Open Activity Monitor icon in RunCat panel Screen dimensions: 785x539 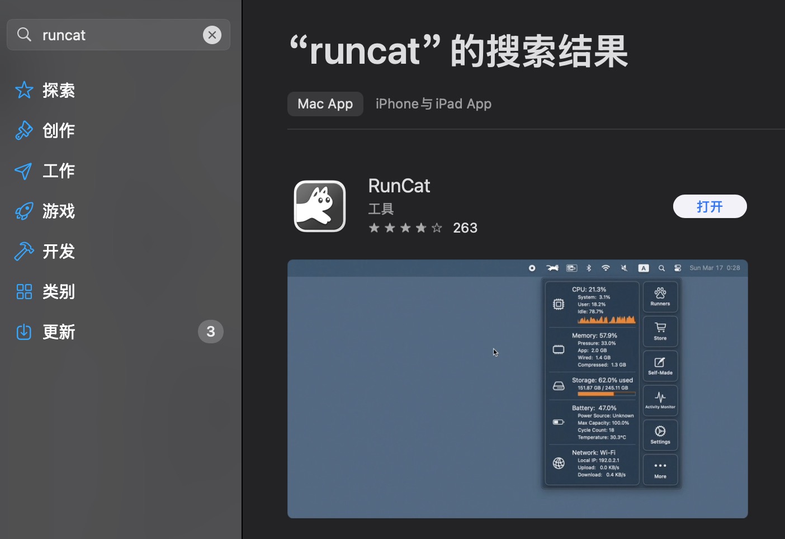coord(660,400)
